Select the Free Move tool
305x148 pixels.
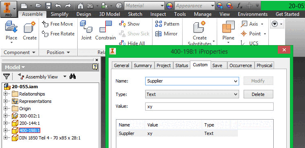coord(57,24)
